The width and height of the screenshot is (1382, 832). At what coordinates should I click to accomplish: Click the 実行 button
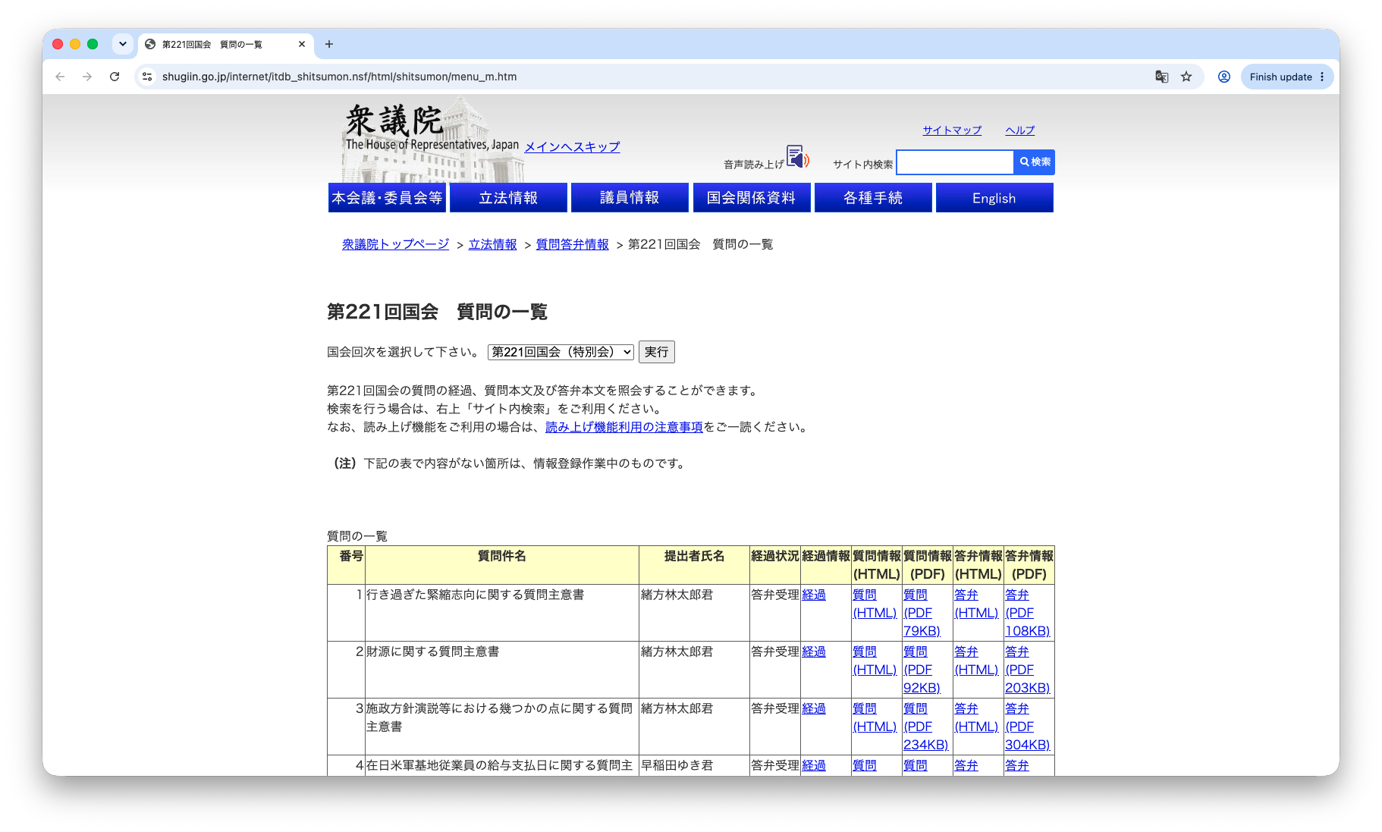tap(657, 352)
